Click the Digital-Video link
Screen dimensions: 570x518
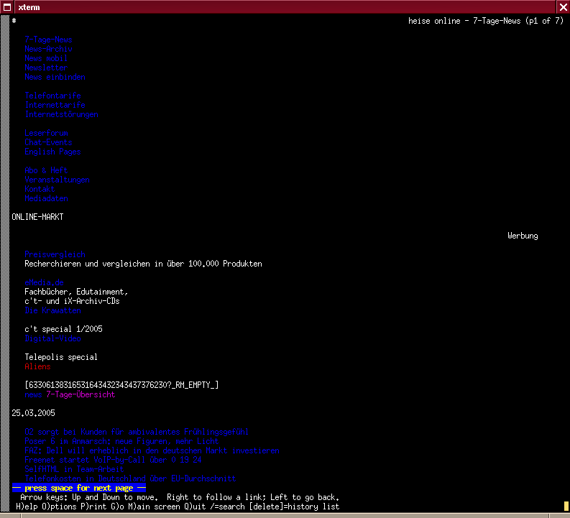pos(52,338)
